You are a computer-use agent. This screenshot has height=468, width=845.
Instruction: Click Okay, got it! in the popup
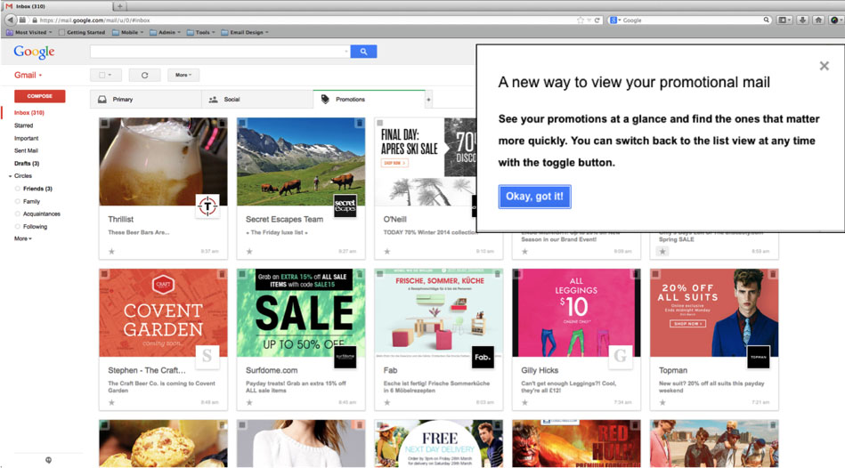coord(534,197)
